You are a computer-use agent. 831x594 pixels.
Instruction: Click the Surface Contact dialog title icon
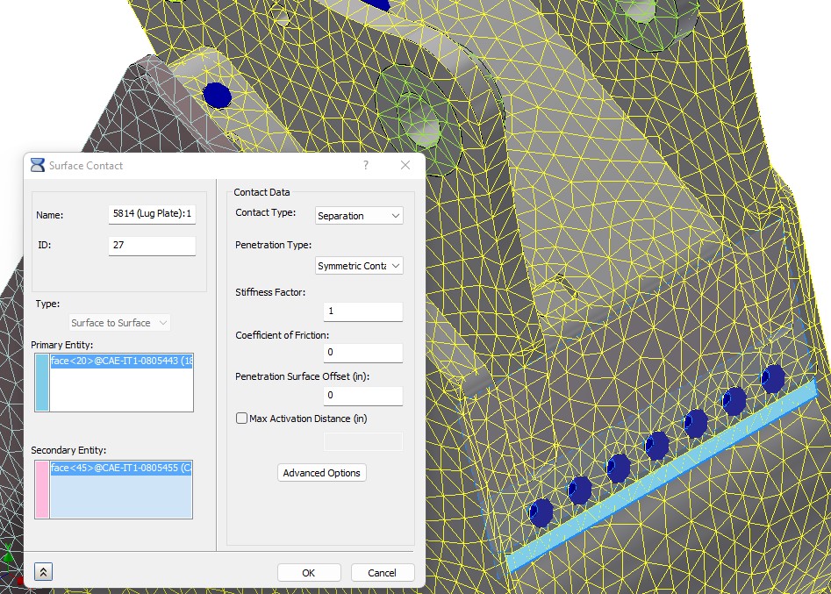[36, 165]
